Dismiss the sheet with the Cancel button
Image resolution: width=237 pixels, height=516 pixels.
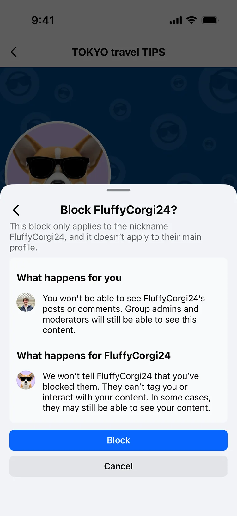[118, 466]
